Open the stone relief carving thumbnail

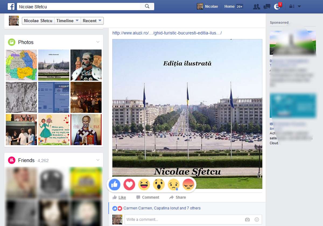pyautogui.click(x=21, y=97)
